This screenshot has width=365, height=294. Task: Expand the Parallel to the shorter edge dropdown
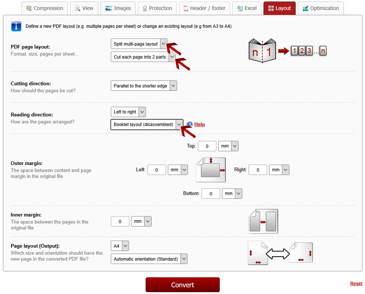pos(144,86)
